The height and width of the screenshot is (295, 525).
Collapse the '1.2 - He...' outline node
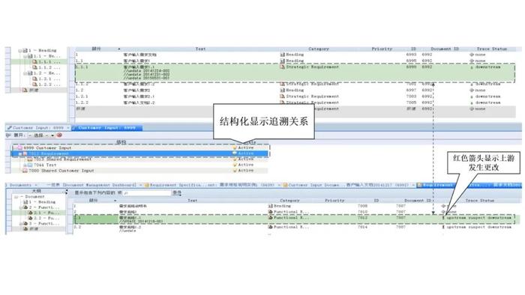click(x=25, y=73)
